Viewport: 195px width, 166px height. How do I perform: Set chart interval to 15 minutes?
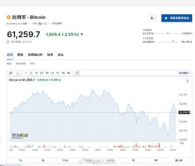click(36, 73)
